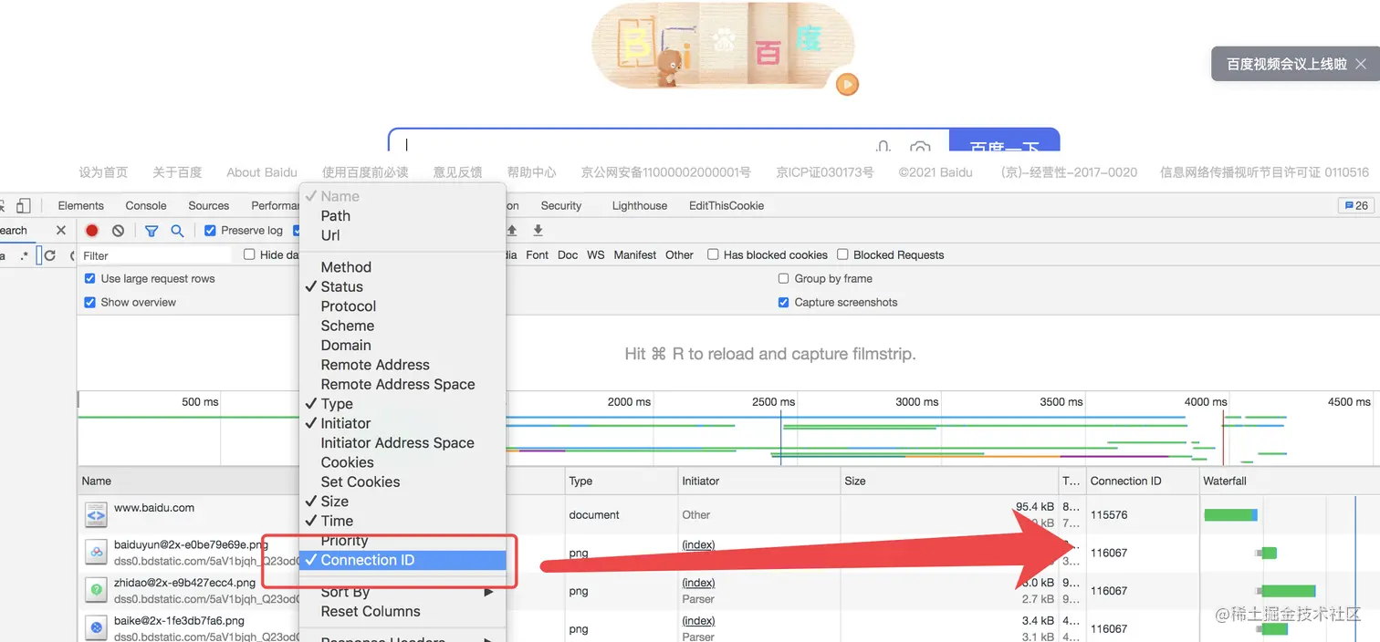
Task: Filter requests by Doc type
Action: pyautogui.click(x=568, y=255)
